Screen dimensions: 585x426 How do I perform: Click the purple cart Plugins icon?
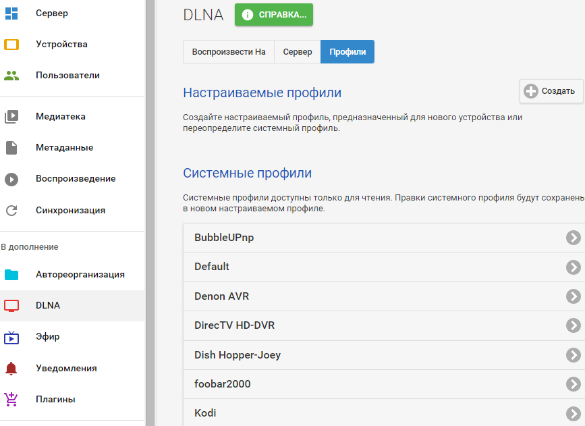click(11, 400)
